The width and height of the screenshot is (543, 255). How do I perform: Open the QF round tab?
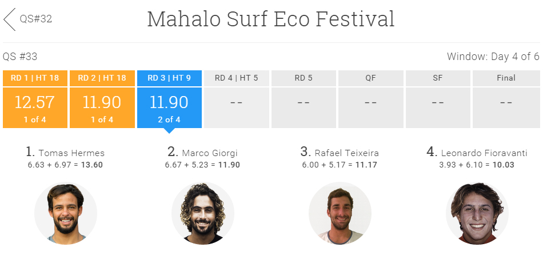(x=370, y=78)
